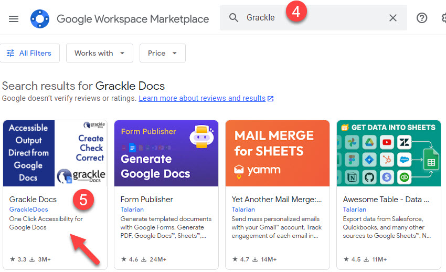This screenshot has width=446, height=272.
Task: Open the help question mark icon
Action: click(x=422, y=18)
